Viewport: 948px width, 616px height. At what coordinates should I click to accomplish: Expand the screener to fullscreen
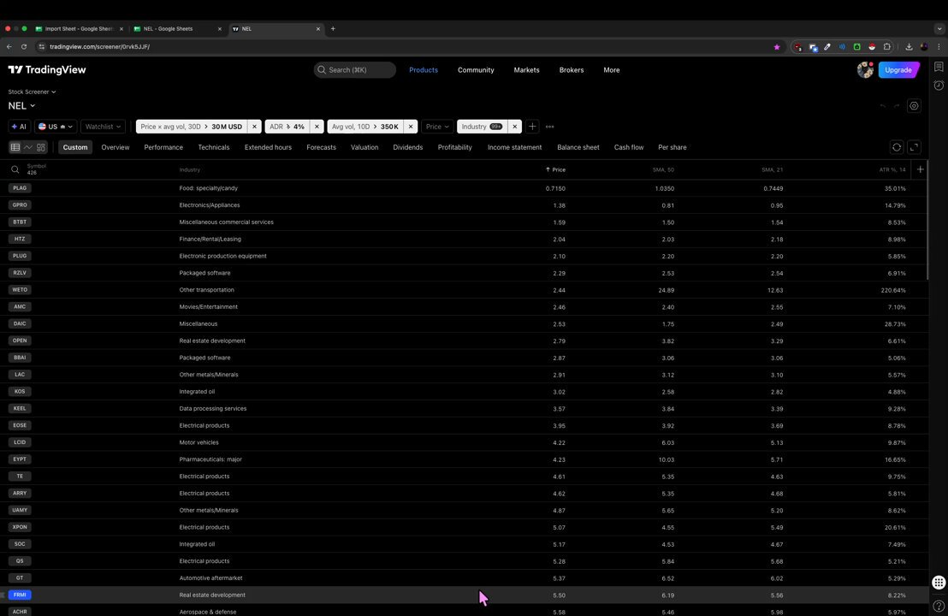(914, 147)
